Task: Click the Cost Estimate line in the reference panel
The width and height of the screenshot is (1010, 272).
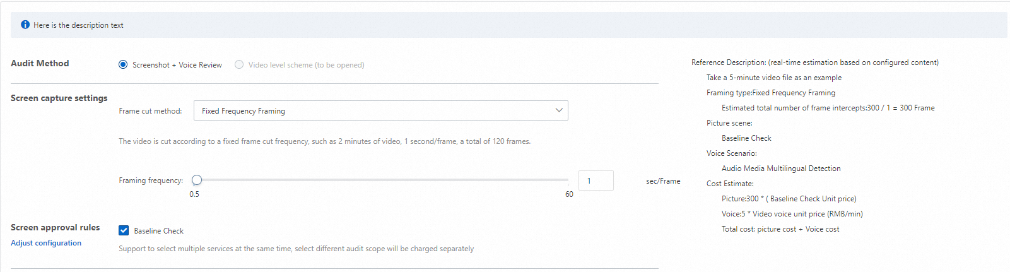Action: pyautogui.click(x=730, y=184)
